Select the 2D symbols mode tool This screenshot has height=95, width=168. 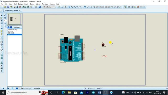pos(2,68)
